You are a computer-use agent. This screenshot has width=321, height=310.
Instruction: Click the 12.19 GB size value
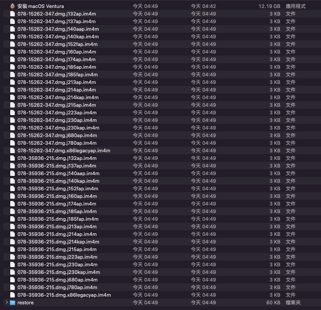tap(269, 6)
